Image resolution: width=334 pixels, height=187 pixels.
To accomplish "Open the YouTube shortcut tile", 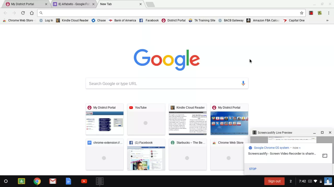I will pyautogui.click(x=146, y=119).
